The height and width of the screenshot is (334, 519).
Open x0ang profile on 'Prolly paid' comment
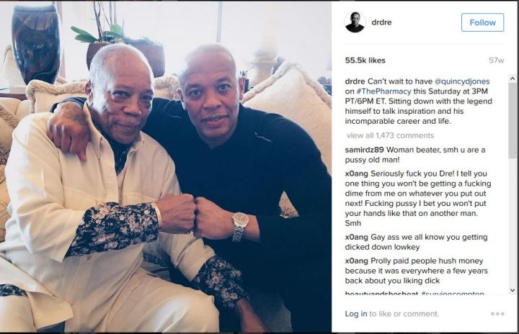[356, 261]
